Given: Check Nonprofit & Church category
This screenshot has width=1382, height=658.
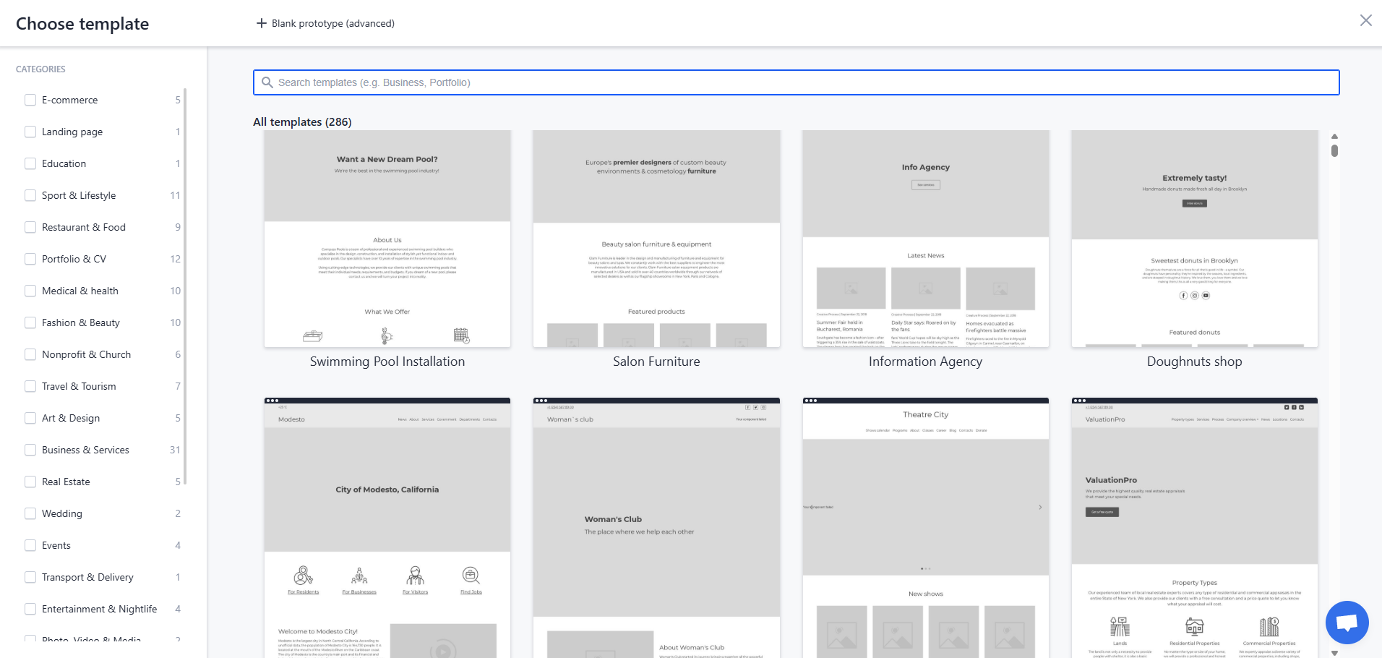Looking at the screenshot, I should 30,354.
